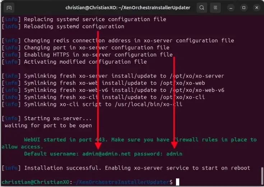Click 'allow access.' text
The width and height of the screenshot is (264, 187).
tap(22, 147)
